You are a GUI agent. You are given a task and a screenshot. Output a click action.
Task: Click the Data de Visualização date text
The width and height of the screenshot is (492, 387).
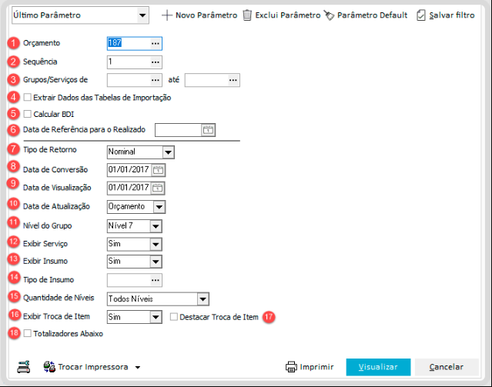pos(129,188)
